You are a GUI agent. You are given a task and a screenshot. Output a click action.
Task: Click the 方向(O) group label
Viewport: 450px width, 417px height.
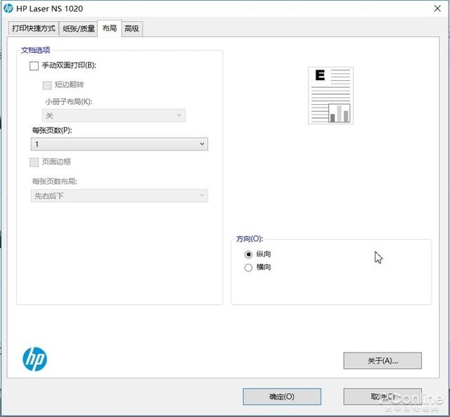[x=250, y=239]
